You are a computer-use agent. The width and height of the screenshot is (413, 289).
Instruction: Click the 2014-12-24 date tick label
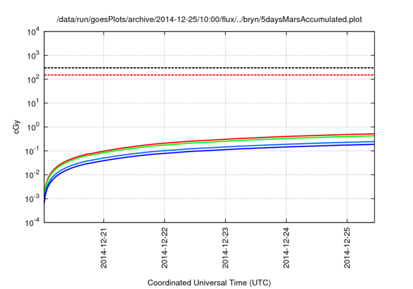286,248
